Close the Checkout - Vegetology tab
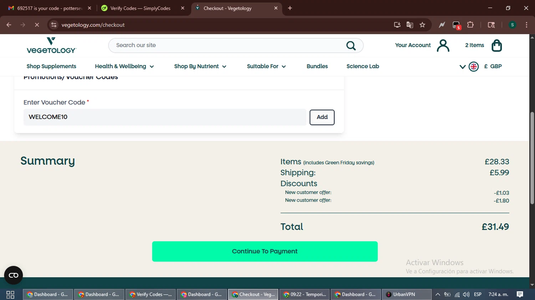535x300 pixels. (276, 8)
